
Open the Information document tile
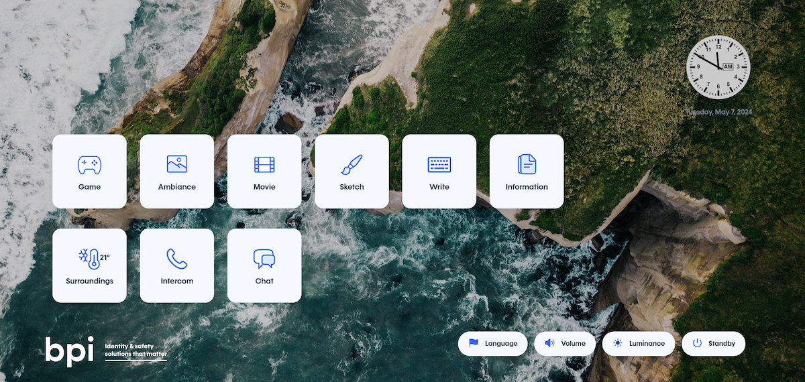pyautogui.click(x=527, y=172)
